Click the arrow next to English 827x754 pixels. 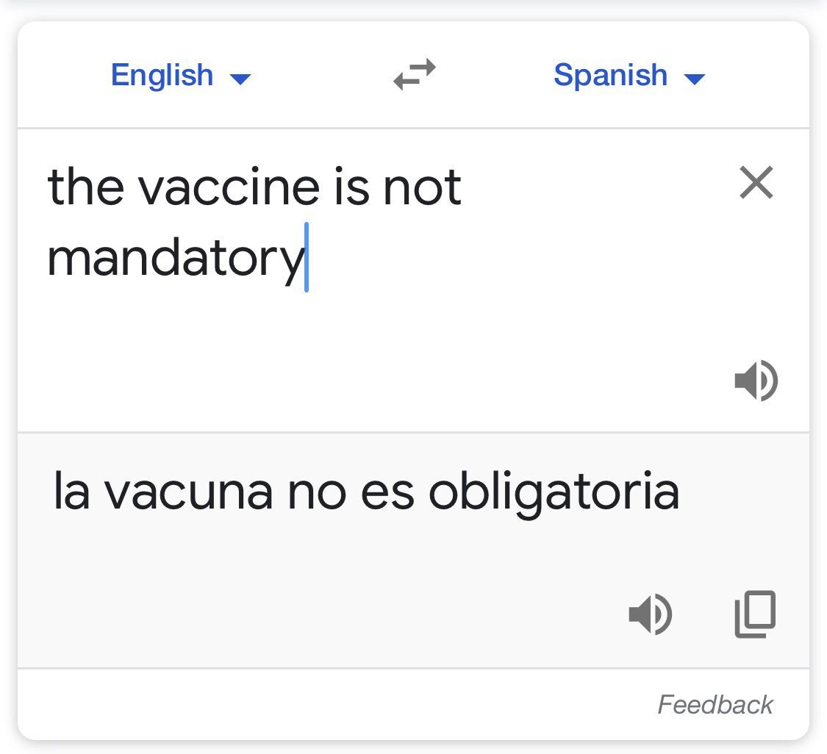click(x=240, y=78)
